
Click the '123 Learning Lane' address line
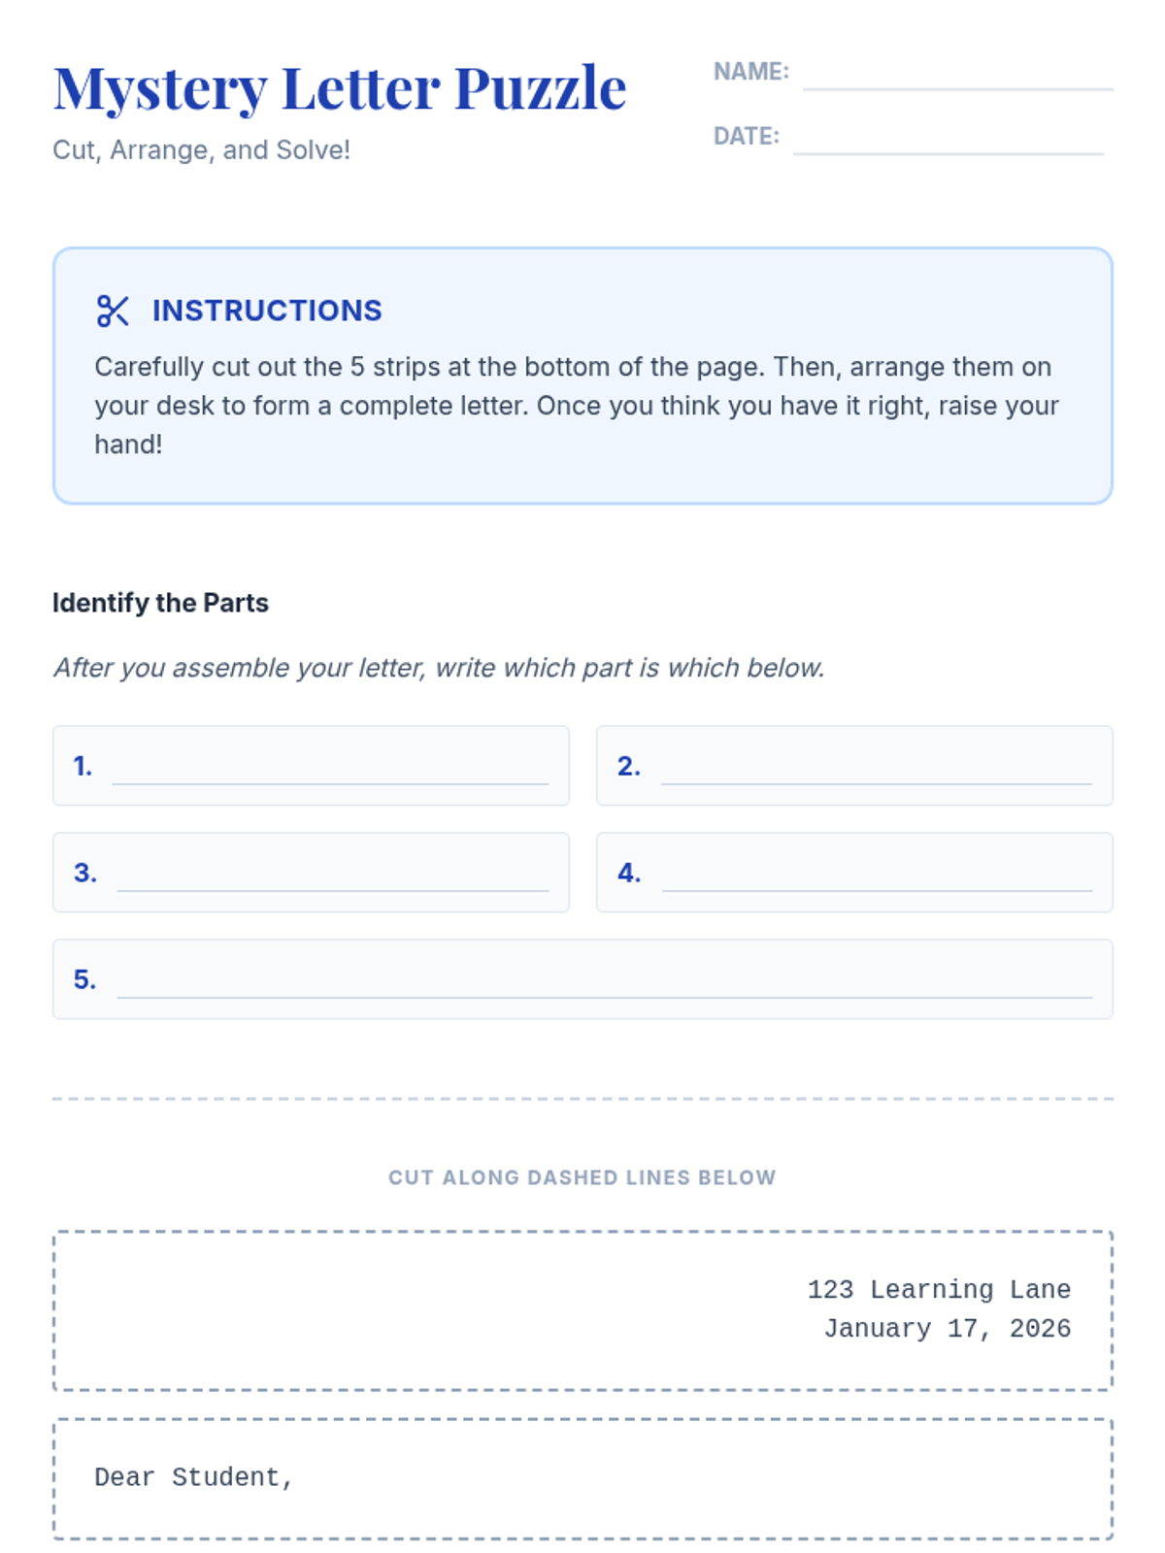point(939,1290)
